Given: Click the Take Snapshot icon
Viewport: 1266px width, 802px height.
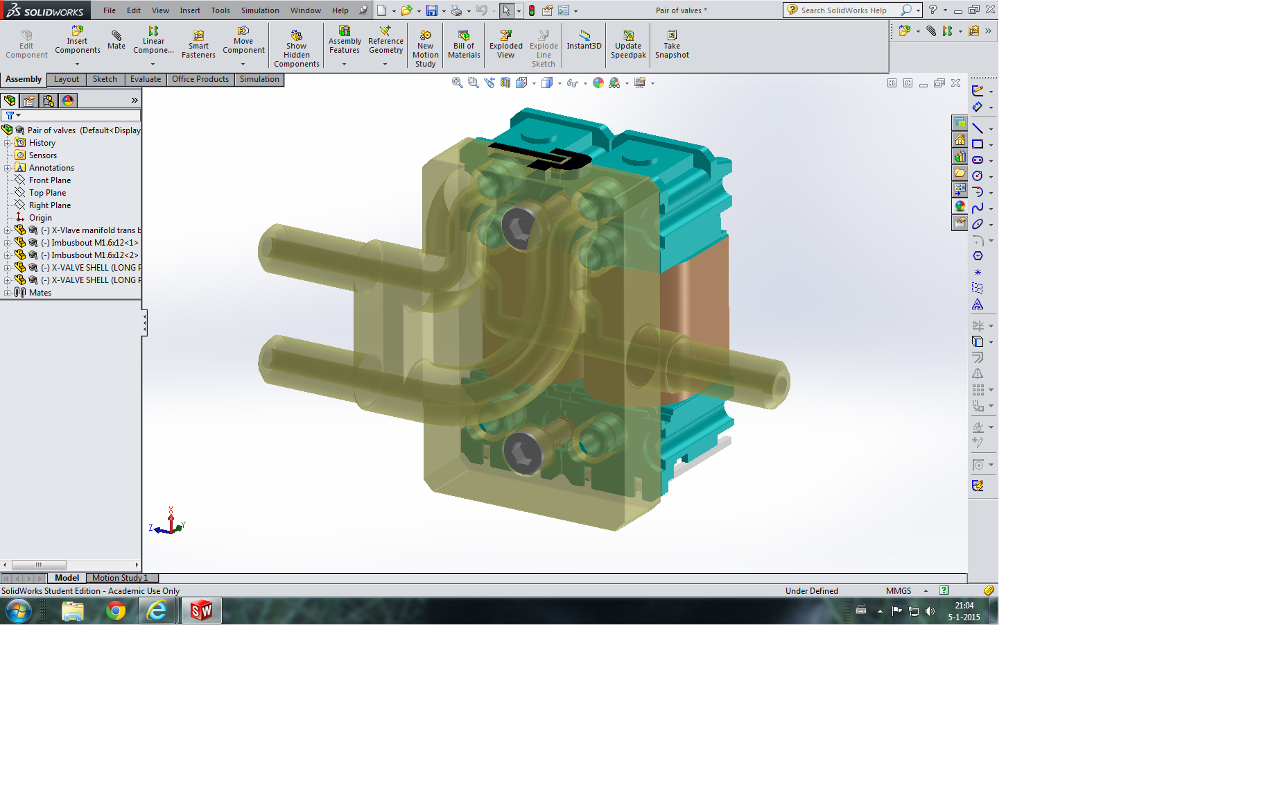Looking at the screenshot, I should tap(672, 44).
